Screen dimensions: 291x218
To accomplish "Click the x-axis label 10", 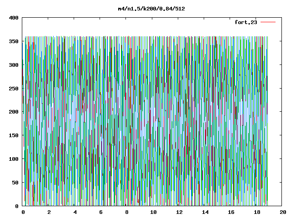I will point(153,212).
